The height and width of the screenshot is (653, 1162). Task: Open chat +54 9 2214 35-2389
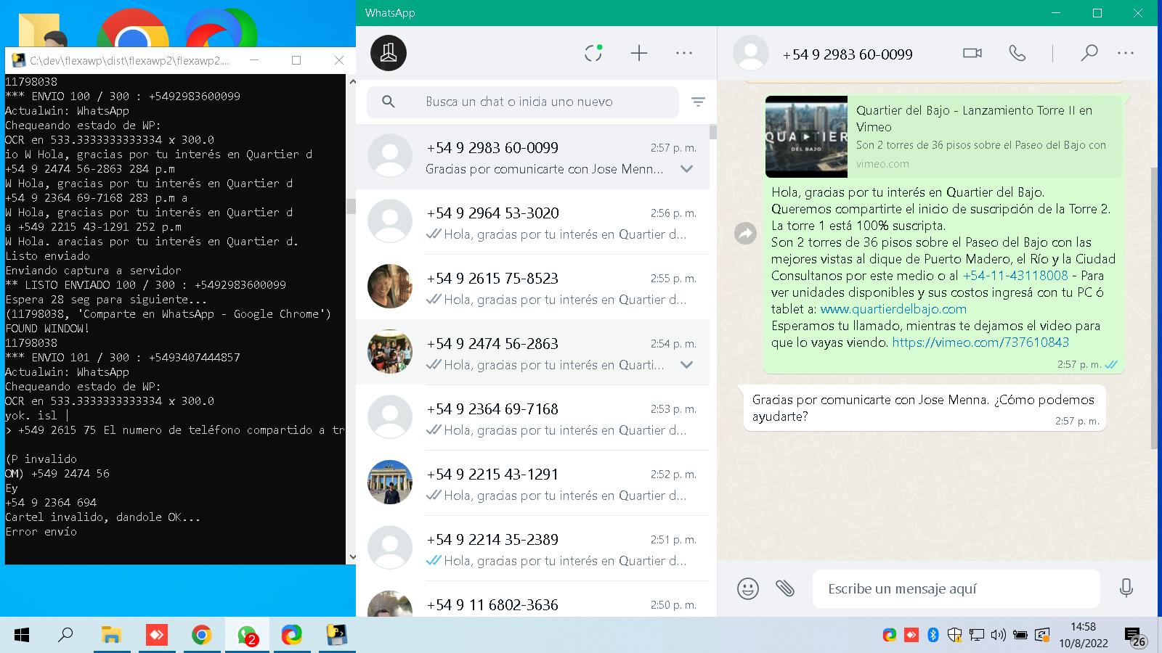[x=532, y=549]
